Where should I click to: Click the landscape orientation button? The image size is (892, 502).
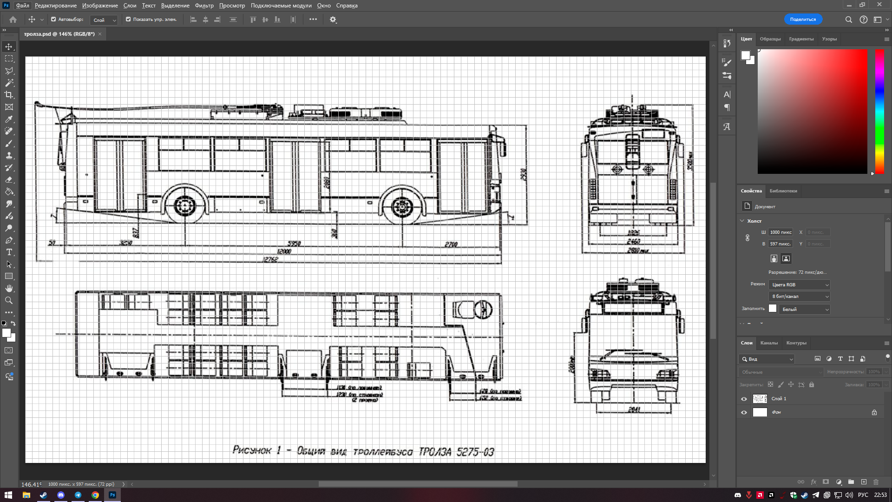tap(786, 258)
